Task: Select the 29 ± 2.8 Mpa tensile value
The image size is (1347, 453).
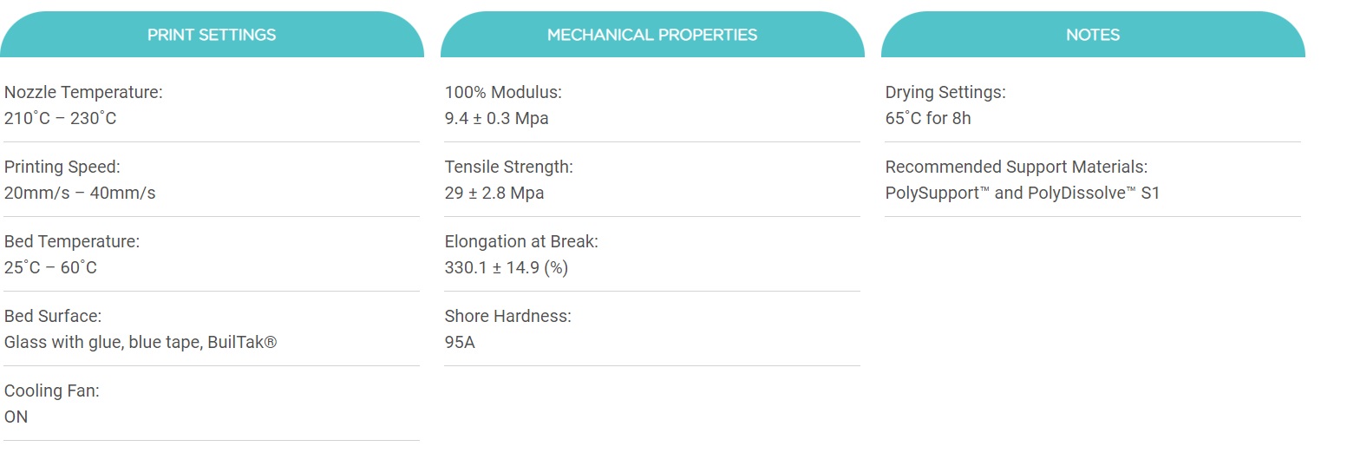Action: click(494, 193)
